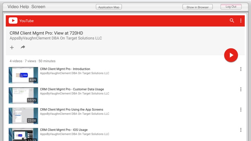This screenshot has height=141, width=251.
Task: Open options menu for Customer Data Usage video
Action: click(241, 90)
